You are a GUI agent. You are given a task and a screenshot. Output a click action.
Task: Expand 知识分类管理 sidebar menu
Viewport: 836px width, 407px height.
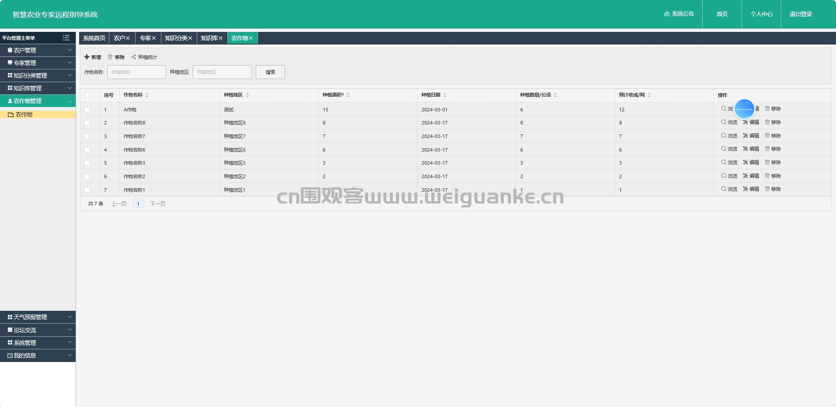[38, 76]
